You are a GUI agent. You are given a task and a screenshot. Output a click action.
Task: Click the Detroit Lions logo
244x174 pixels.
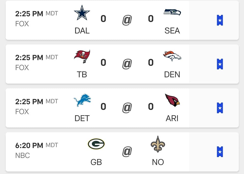click(x=82, y=100)
